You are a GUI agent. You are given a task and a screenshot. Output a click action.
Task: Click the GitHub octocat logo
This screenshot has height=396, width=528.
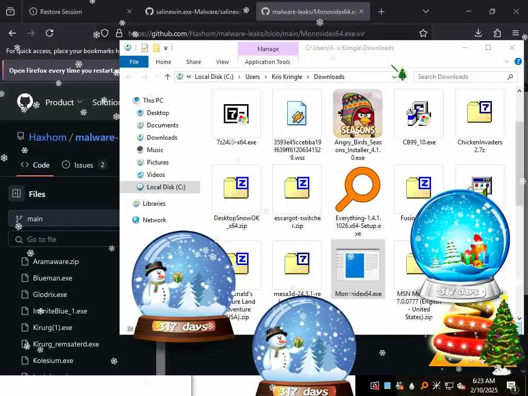click(x=25, y=102)
